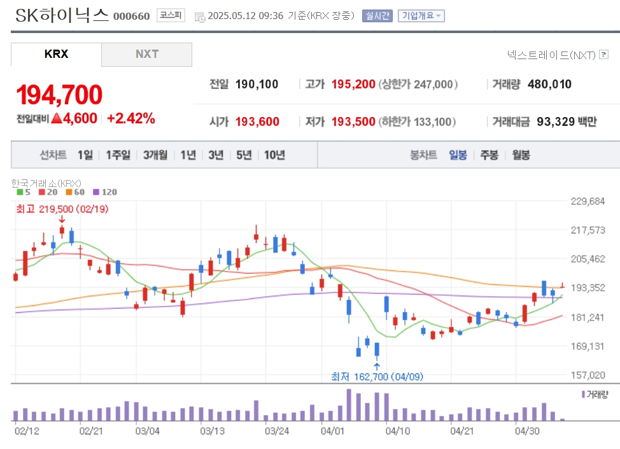620x449 pixels.
Task: Select the 1년 line chart period
Action: (188, 155)
